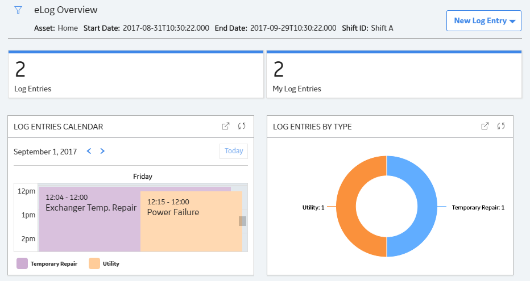The height and width of the screenshot is (281, 530).
Task: Click the calendar's gray scrollbar thumb
Action: click(x=242, y=221)
